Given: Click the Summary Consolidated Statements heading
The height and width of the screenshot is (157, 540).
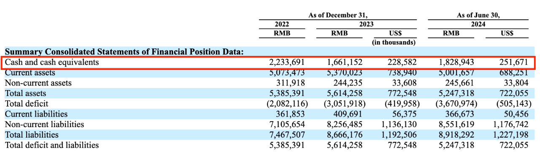Looking at the screenshot, I should 124,52.
